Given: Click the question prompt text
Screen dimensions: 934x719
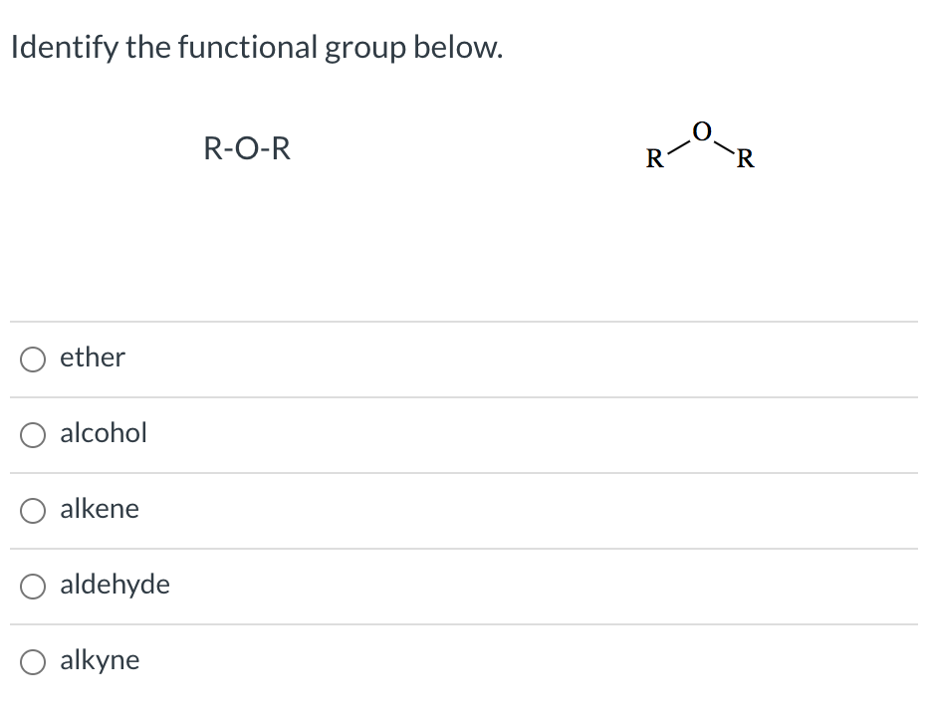Looking at the screenshot, I should [x=256, y=46].
